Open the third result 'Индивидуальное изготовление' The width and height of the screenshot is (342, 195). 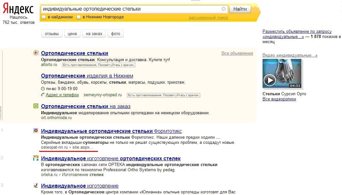(x=80, y=186)
